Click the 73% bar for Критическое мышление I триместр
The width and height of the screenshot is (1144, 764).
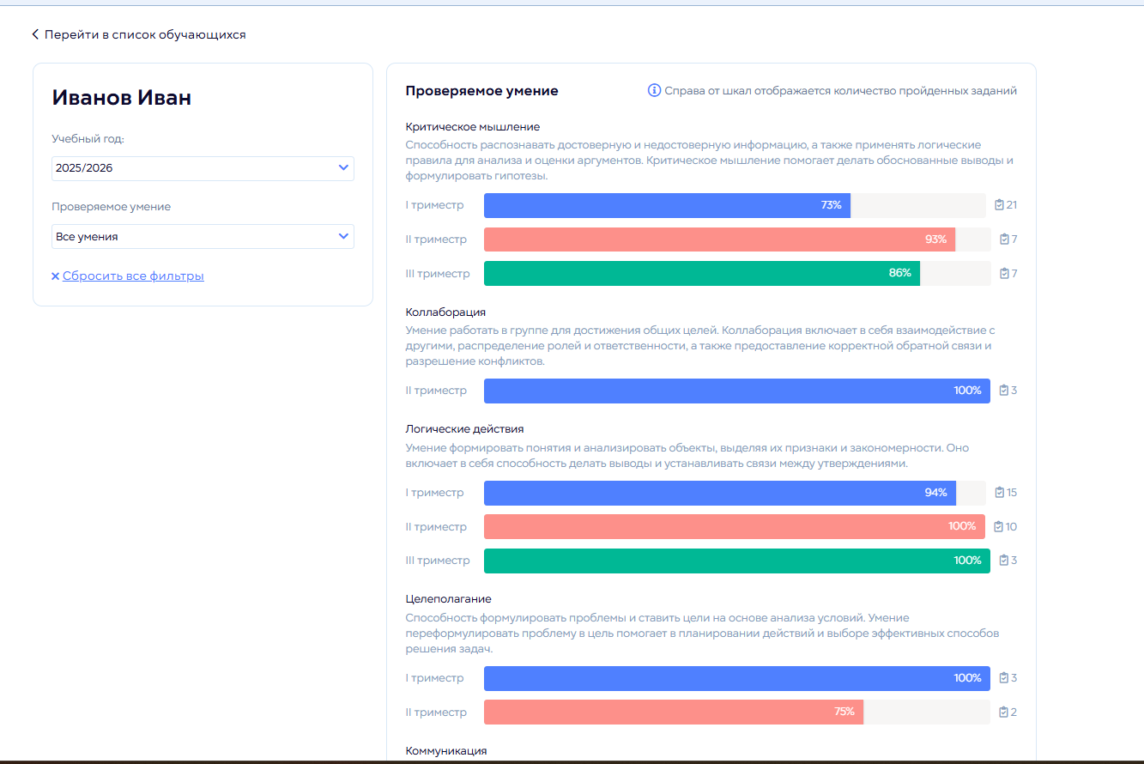667,205
